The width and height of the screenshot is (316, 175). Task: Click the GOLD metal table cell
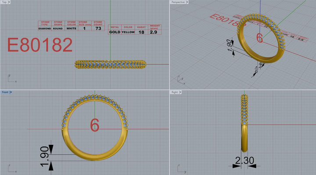click(x=115, y=32)
